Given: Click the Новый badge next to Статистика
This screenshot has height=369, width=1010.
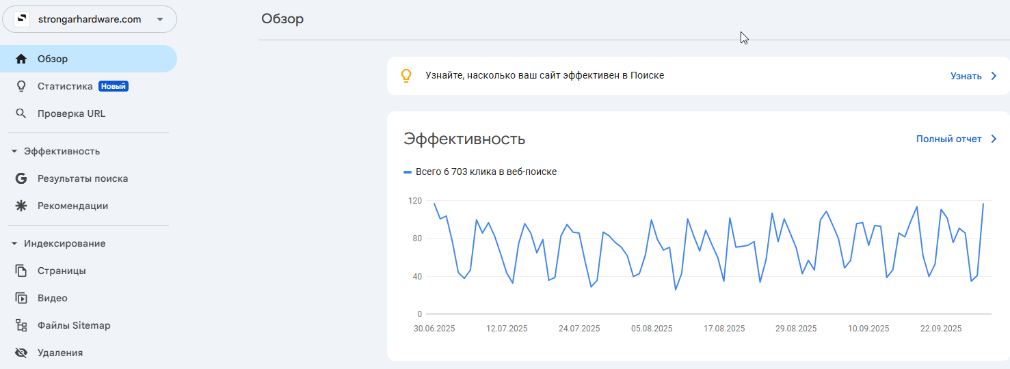Looking at the screenshot, I should coord(114,86).
